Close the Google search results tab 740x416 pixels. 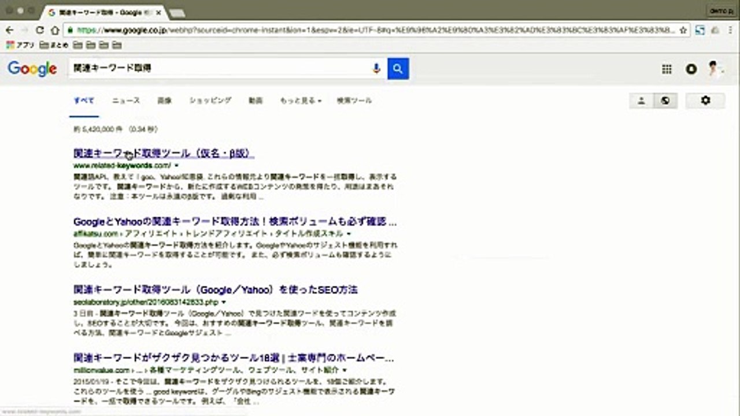(x=159, y=12)
